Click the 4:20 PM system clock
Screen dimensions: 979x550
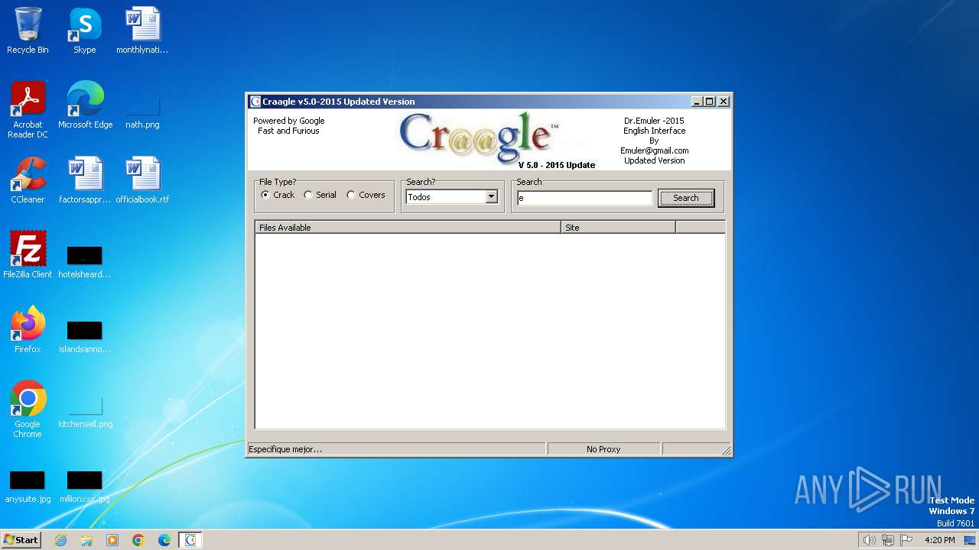point(939,540)
